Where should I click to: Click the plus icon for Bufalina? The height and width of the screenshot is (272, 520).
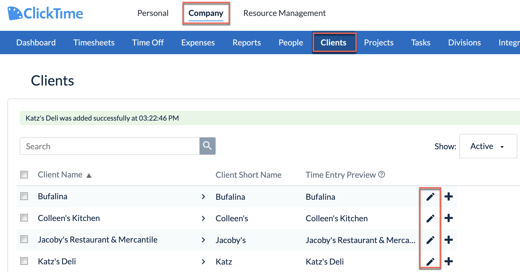(448, 197)
